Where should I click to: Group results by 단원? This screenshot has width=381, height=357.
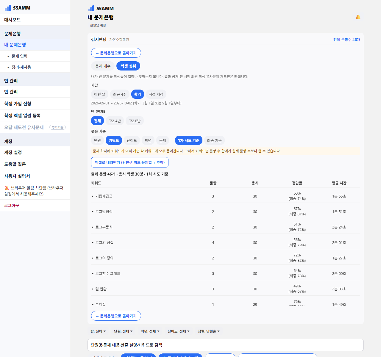tap(97, 140)
